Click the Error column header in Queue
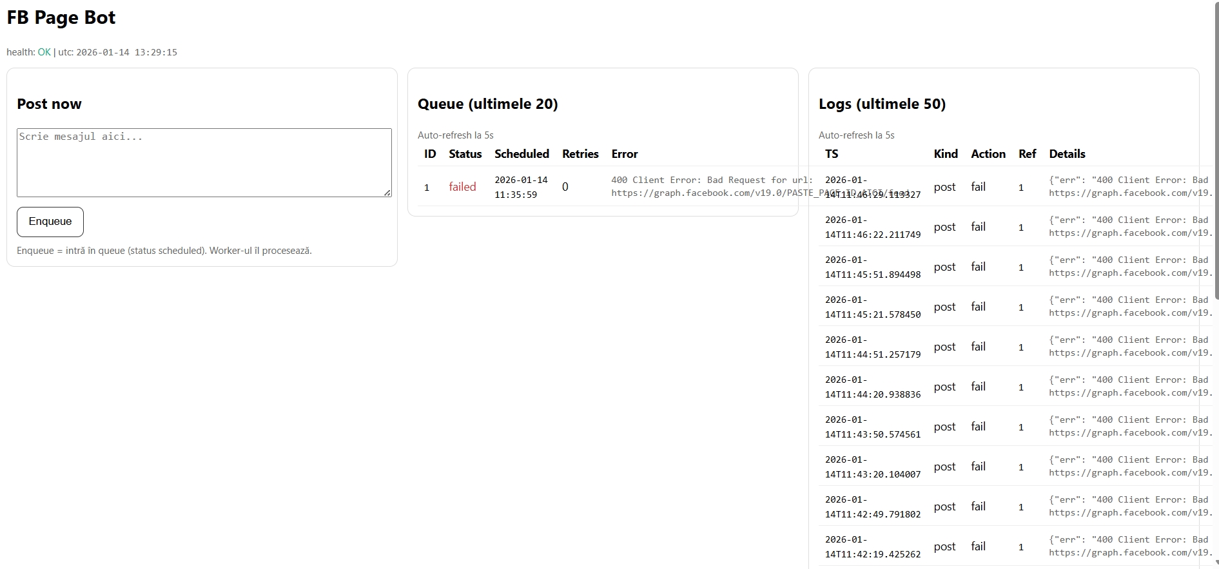 [x=624, y=154]
